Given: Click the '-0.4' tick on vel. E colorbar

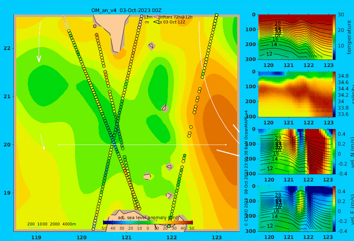Looking at the screenshot, I should [342, 231].
